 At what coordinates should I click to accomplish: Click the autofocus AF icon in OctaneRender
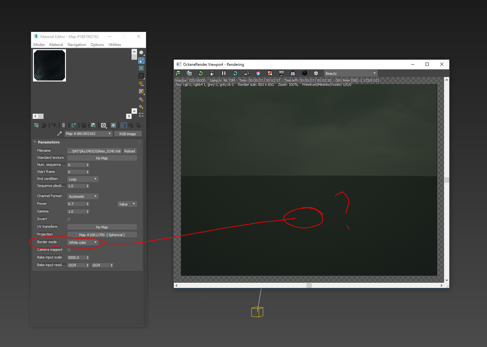point(247,73)
